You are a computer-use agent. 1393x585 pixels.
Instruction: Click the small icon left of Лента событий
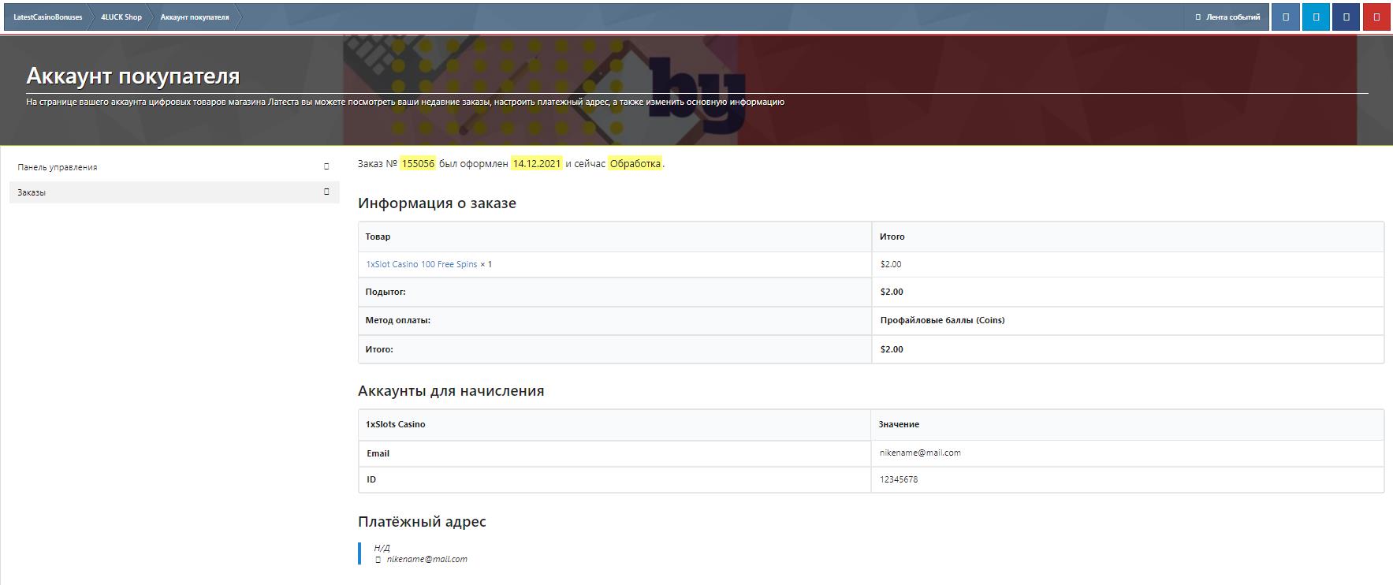click(x=1197, y=17)
